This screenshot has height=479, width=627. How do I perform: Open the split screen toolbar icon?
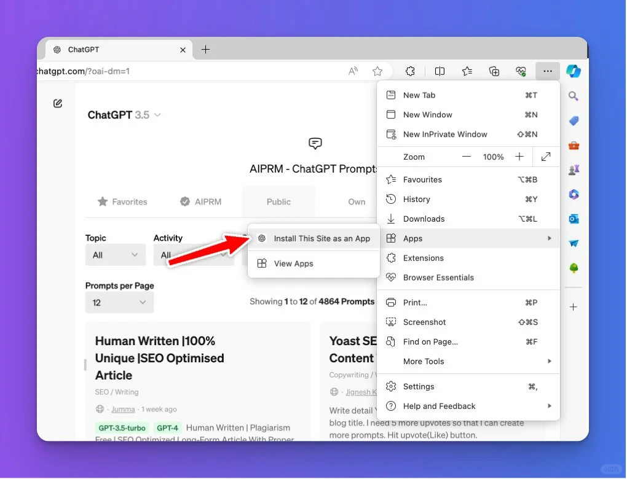pos(440,71)
